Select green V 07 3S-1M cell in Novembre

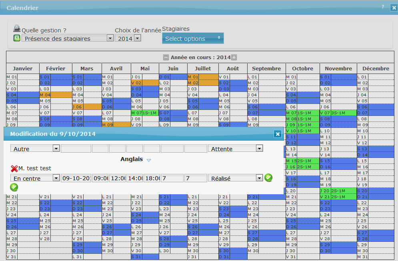click(x=338, y=113)
